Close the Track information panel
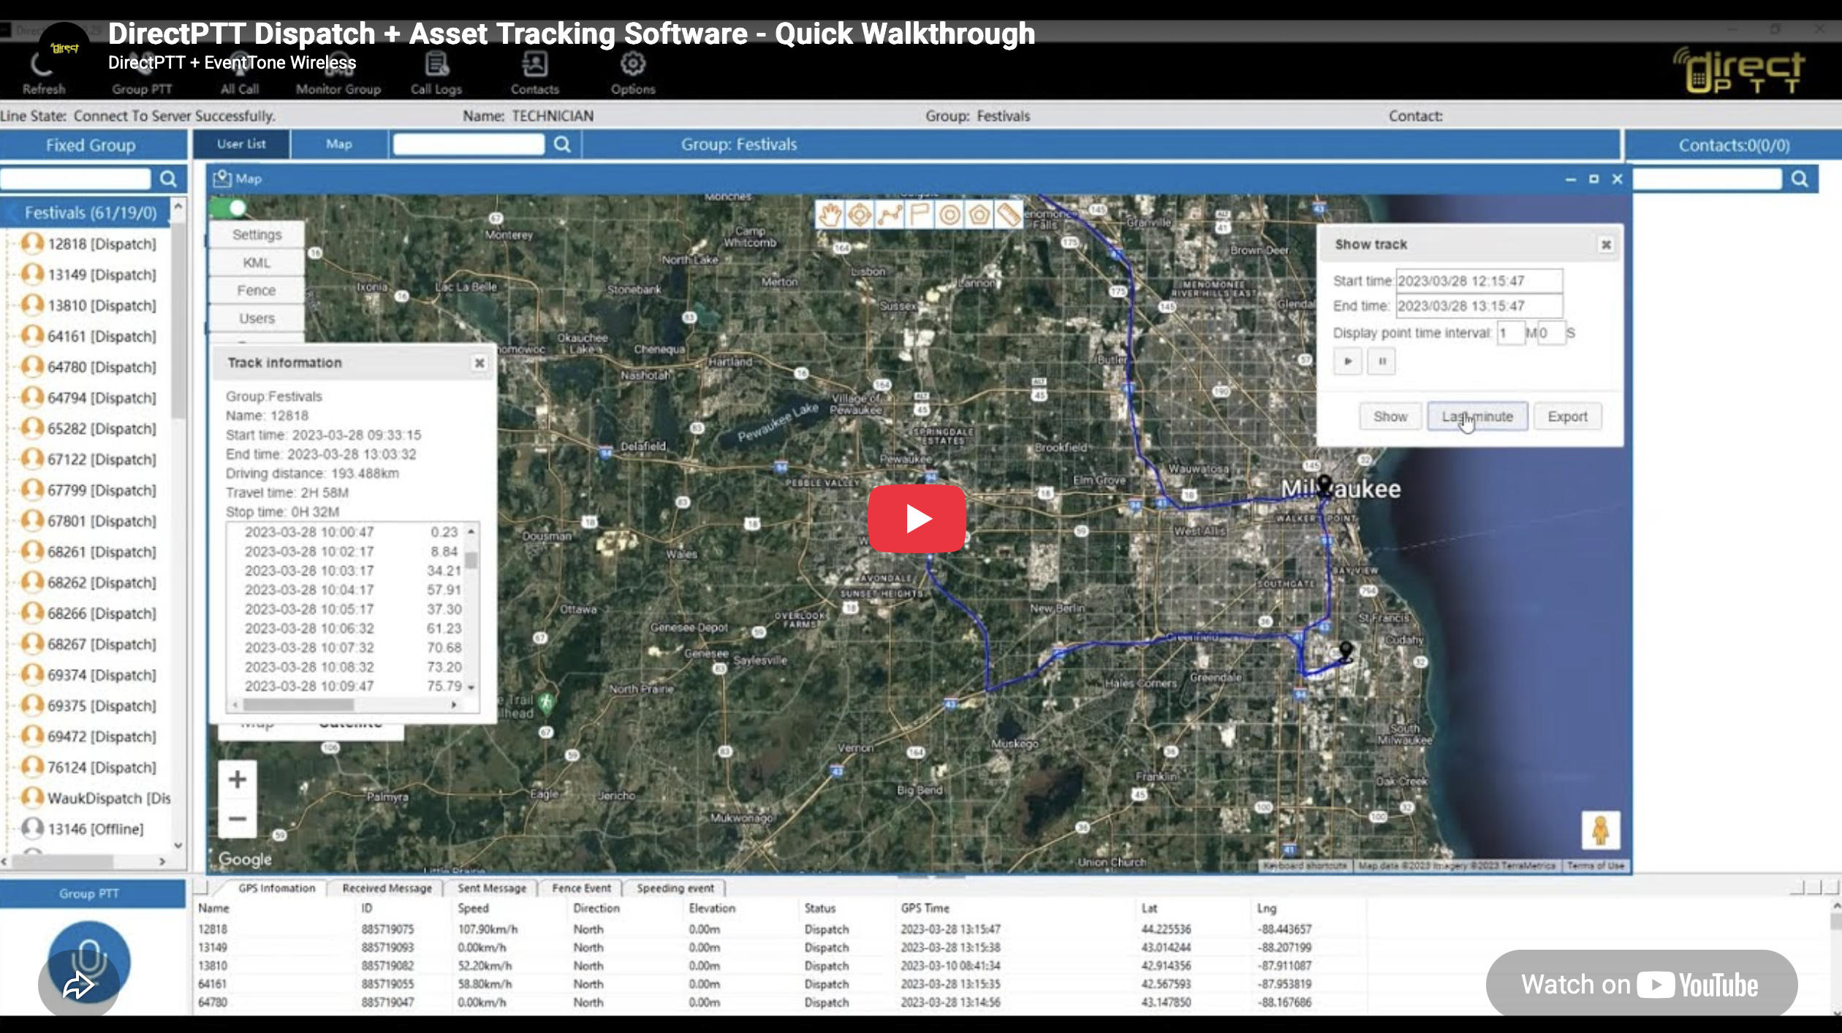The image size is (1842, 1033). tap(480, 363)
